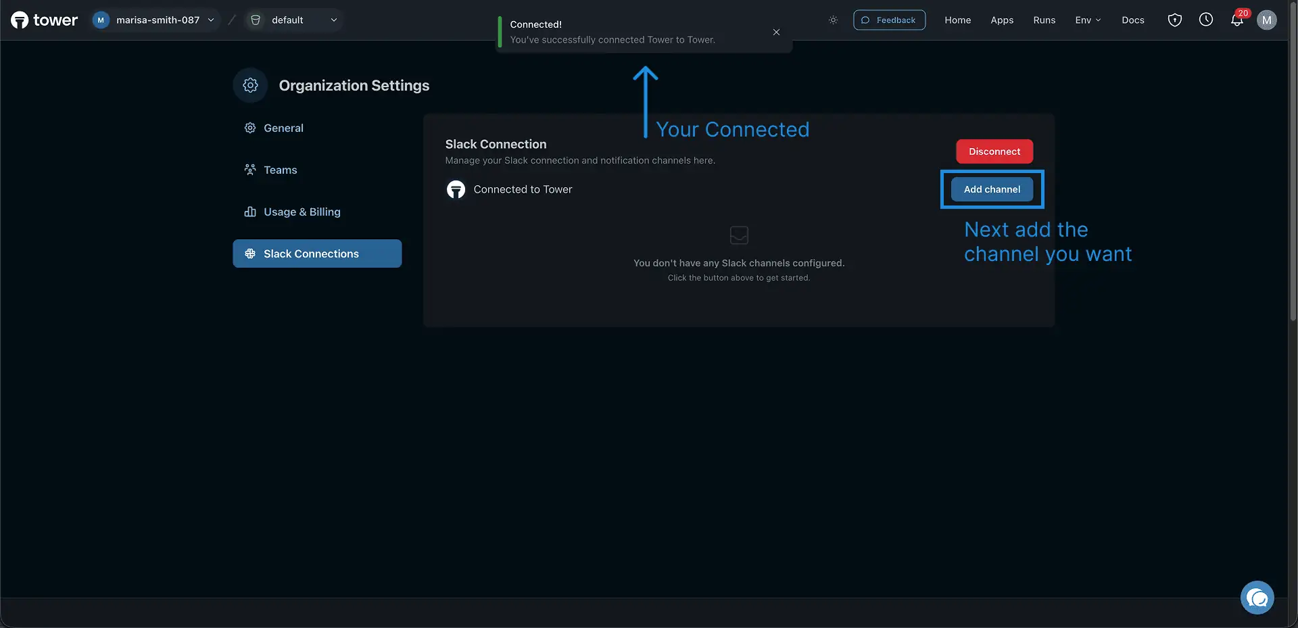Click the Add channel button
Image resolution: width=1298 pixels, height=628 pixels.
pos(992,189)
